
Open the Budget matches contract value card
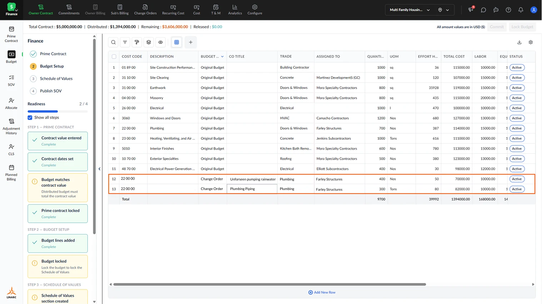(58, 188)
